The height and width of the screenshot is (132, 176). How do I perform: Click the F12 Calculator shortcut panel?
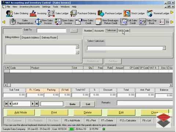click(128, 121)
